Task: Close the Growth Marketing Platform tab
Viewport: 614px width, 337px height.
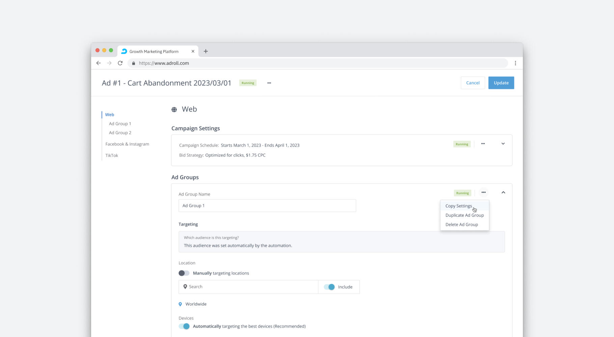Action: point(193,51)
